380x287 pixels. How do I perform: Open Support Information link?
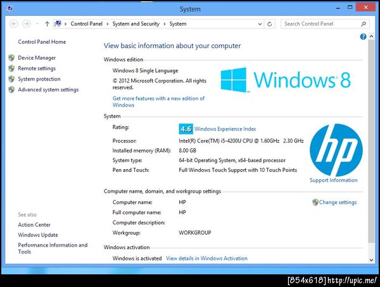(334, 180)
